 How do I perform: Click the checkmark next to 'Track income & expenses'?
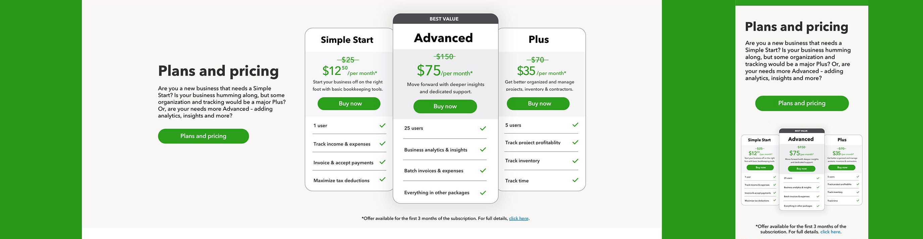pyautogui.click(x=382, y=144)
